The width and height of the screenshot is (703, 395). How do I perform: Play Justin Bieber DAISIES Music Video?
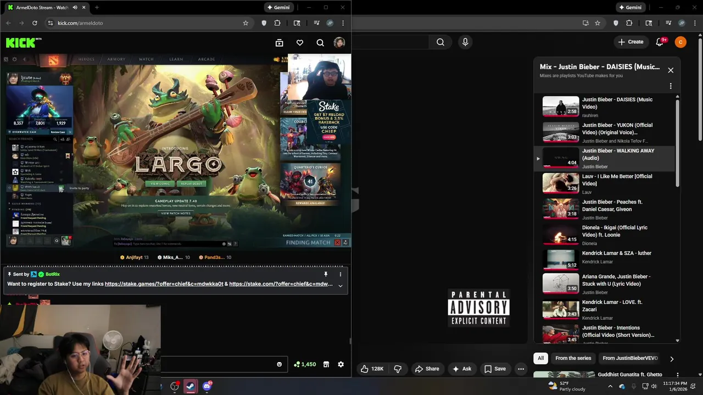tap(604, 107)
